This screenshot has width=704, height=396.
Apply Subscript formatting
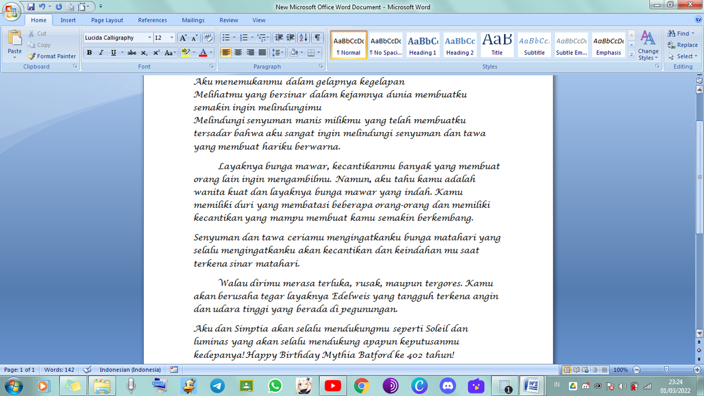(x=145, y=52)
